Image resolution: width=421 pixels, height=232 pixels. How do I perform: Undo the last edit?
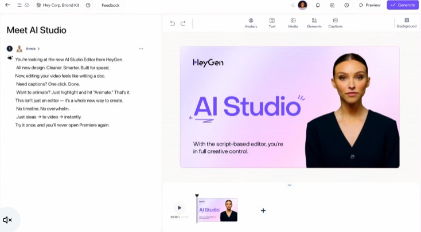pos(173,23)
